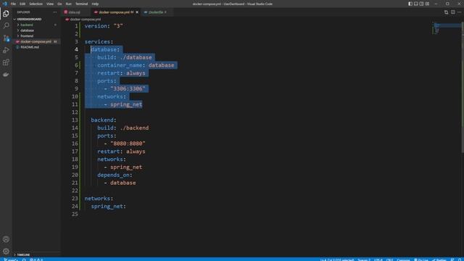The image size is (464, 261).
Task: Click the Explorer more actions ellipsis
Action: (x=55, y=12)
